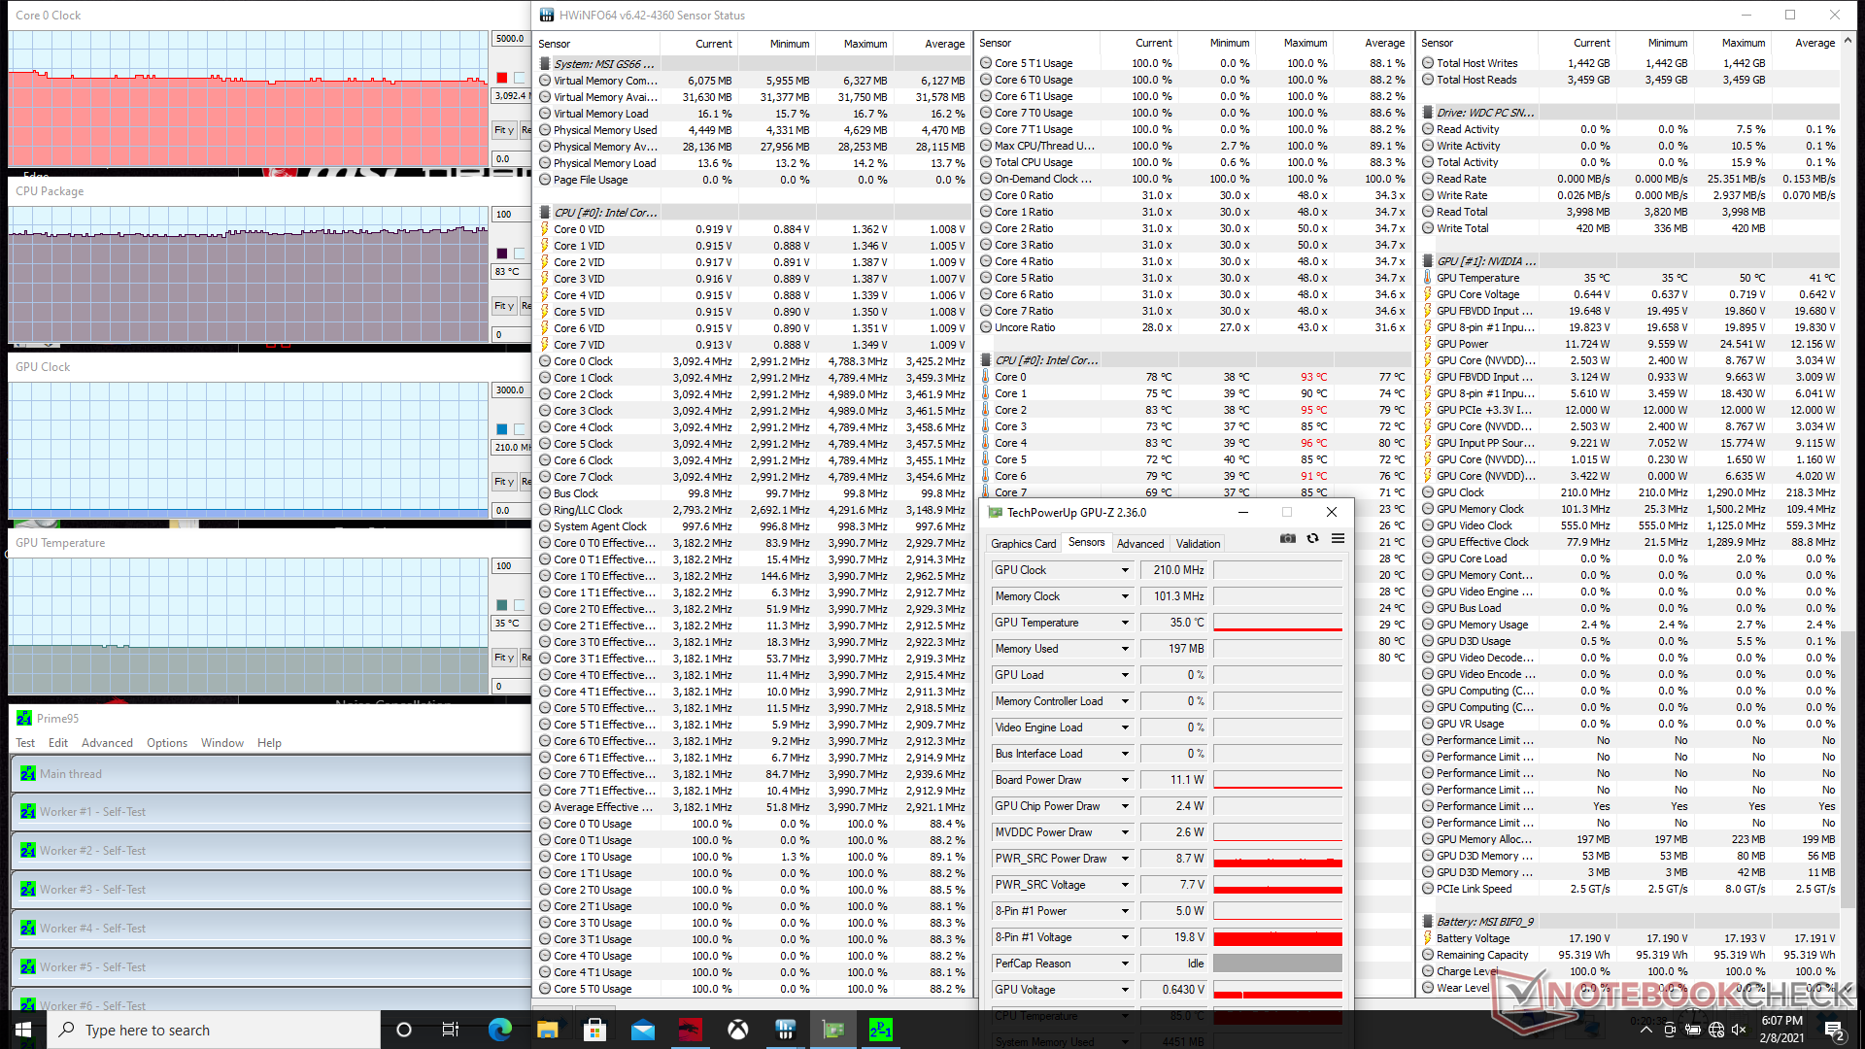Open Microsoft Store from taskbar
1865x1049 pixels.
(x=594, y=1030)
